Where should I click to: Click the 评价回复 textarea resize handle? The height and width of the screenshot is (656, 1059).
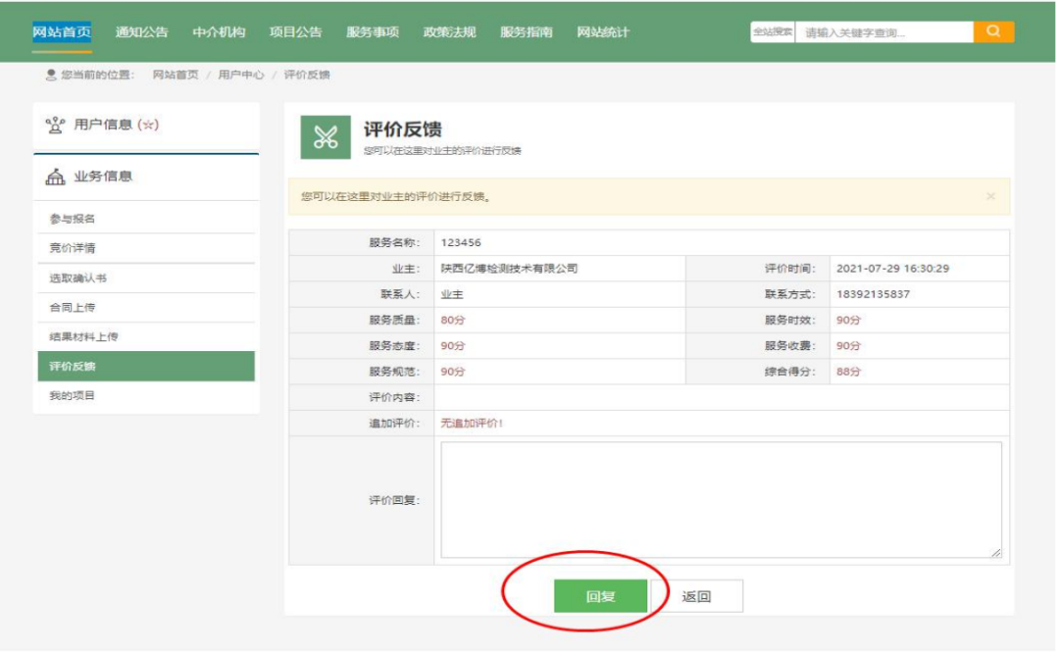[x=995, y=553]
